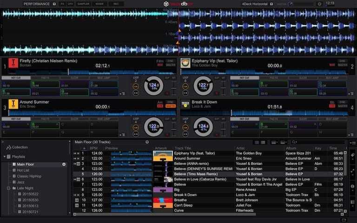Screen dimensions: 357x223
Task: Open Main Floor playlist dropdown arrow
Action: point(147,142)
